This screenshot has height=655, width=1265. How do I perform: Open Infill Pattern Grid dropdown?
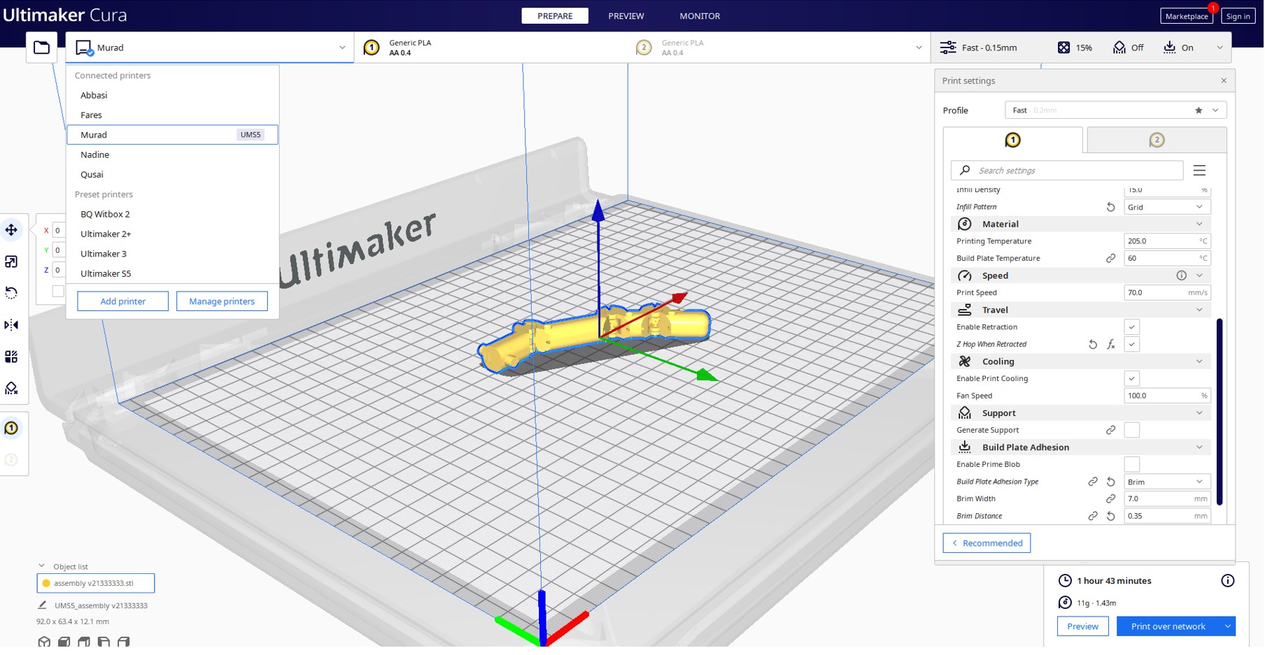coord(1168,208)
